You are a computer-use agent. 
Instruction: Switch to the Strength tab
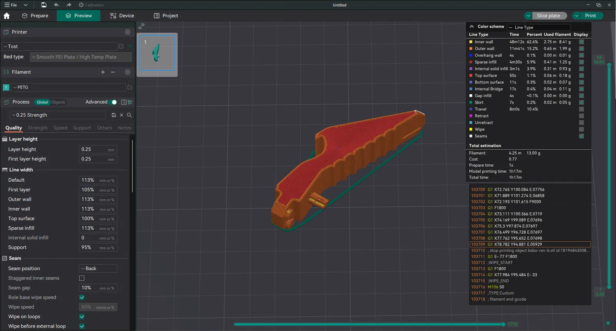(x=38, y=128)
